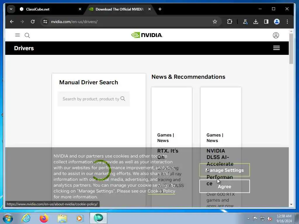Open network status tray icon
This screenshot has height=224, width=299.
pyautogui.click(x=263, y=218)
